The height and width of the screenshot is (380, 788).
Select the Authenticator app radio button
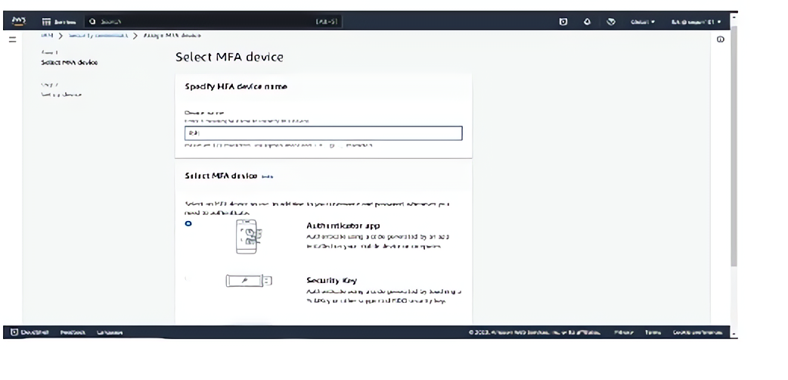click(x=189, y=224)
